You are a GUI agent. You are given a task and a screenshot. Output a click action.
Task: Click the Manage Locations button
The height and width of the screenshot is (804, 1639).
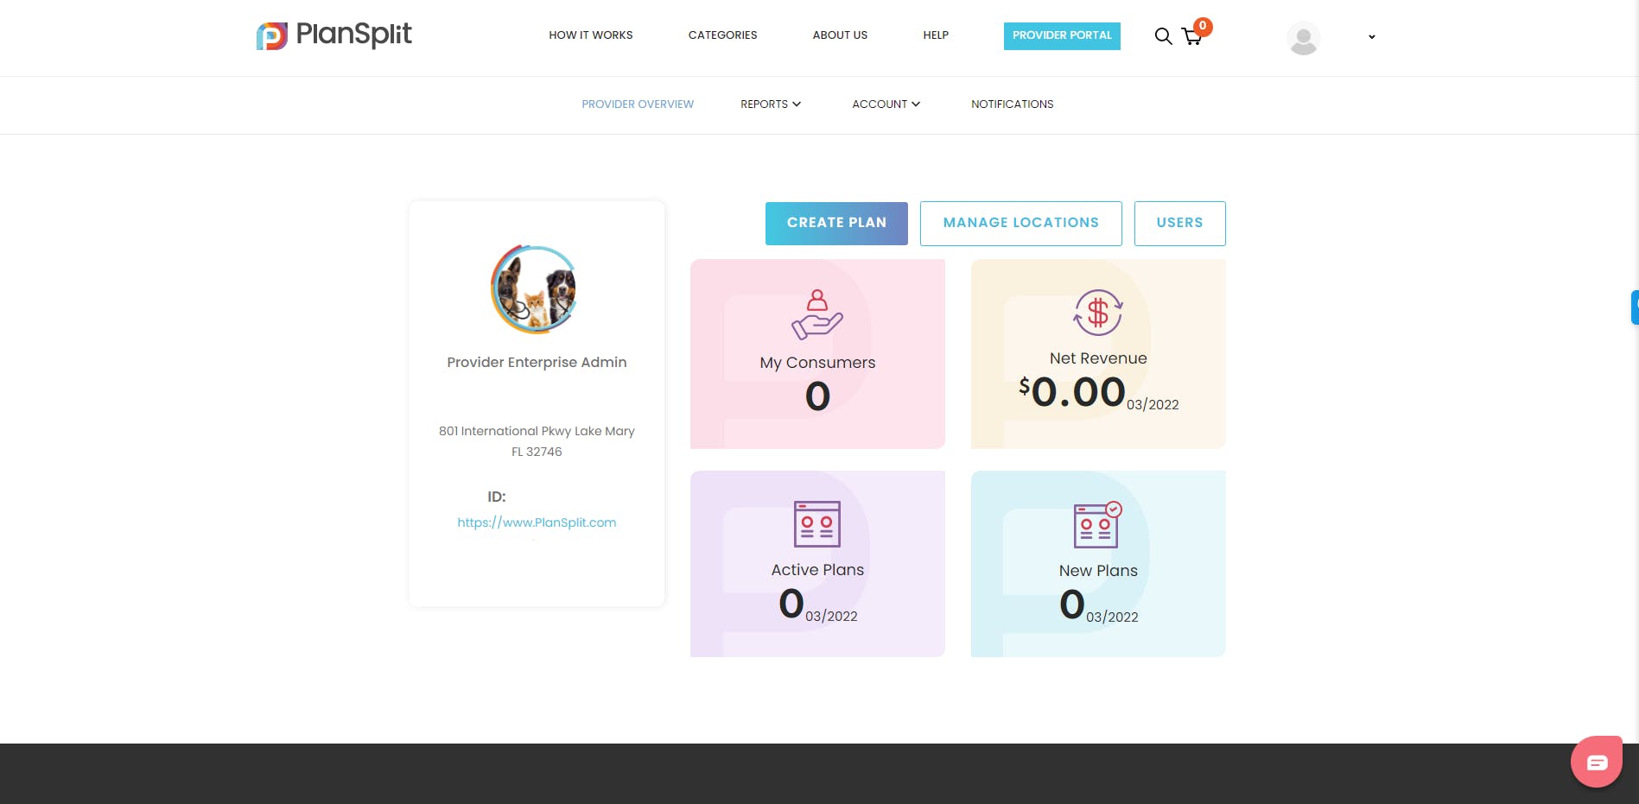click(x=1021, y=224)
